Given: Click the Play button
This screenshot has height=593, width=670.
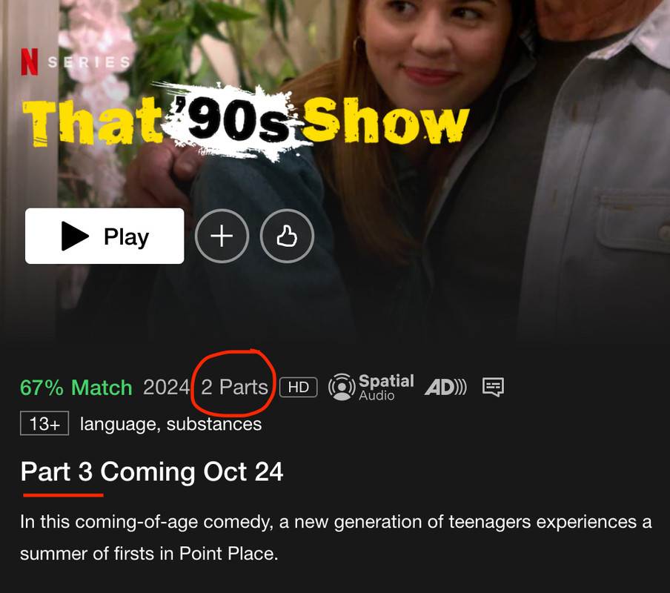Looking at the screenshot, I should click(105, 236).
